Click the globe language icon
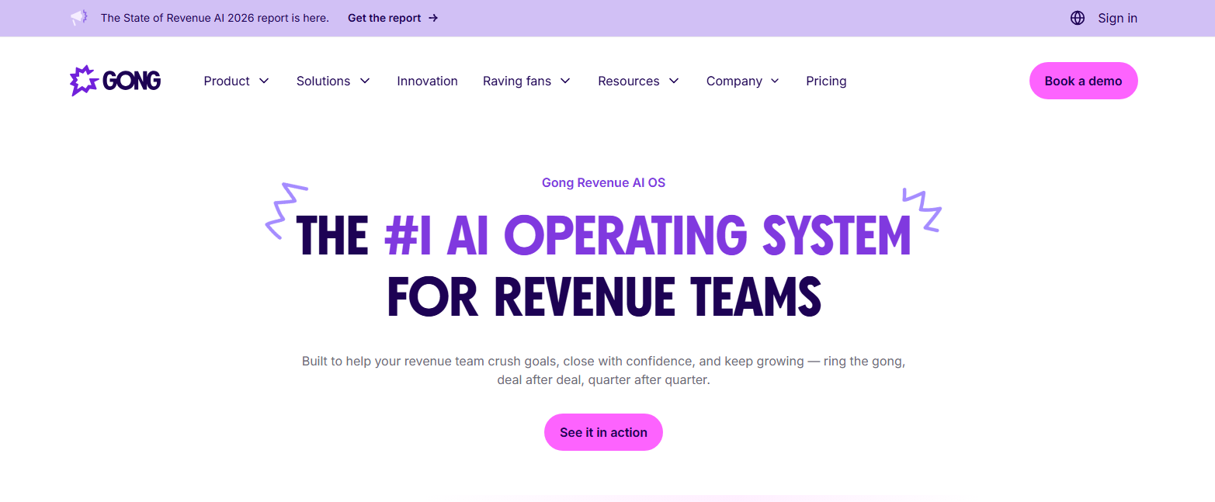 point(1078,17)
